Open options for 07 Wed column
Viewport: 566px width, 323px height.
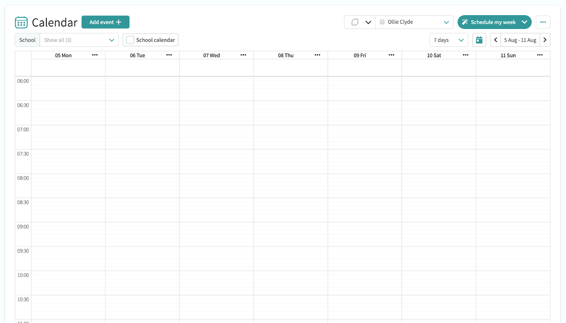(x=243, y=55)
